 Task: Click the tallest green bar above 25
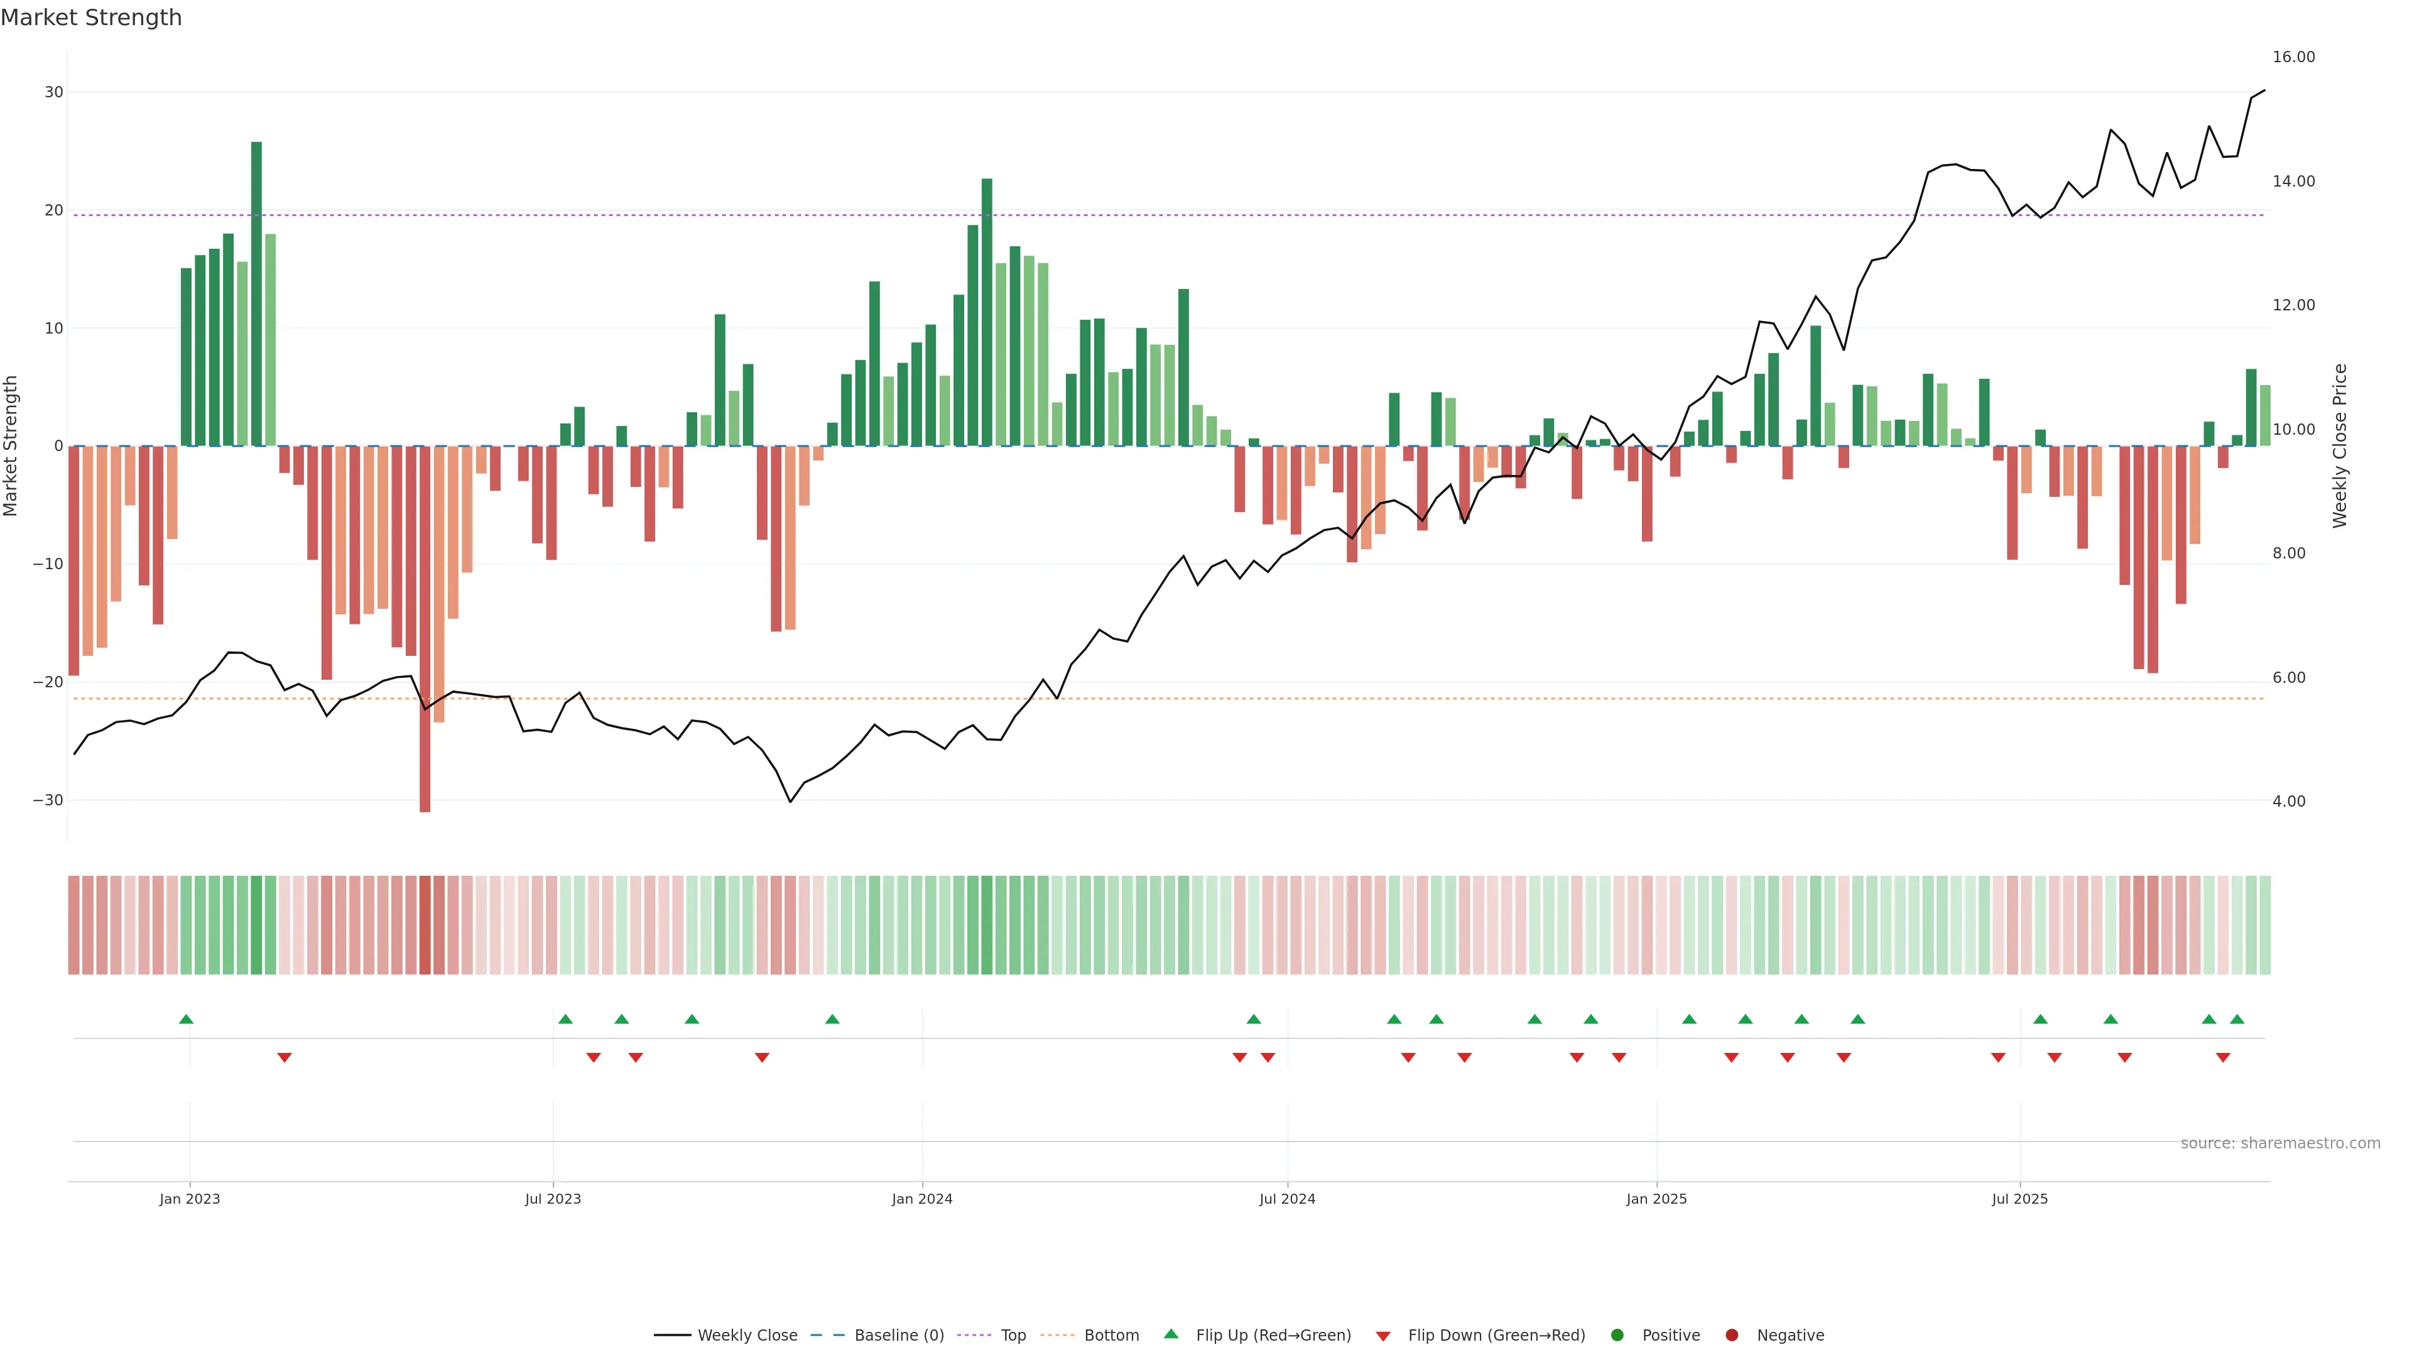click(x=256, y=293)
